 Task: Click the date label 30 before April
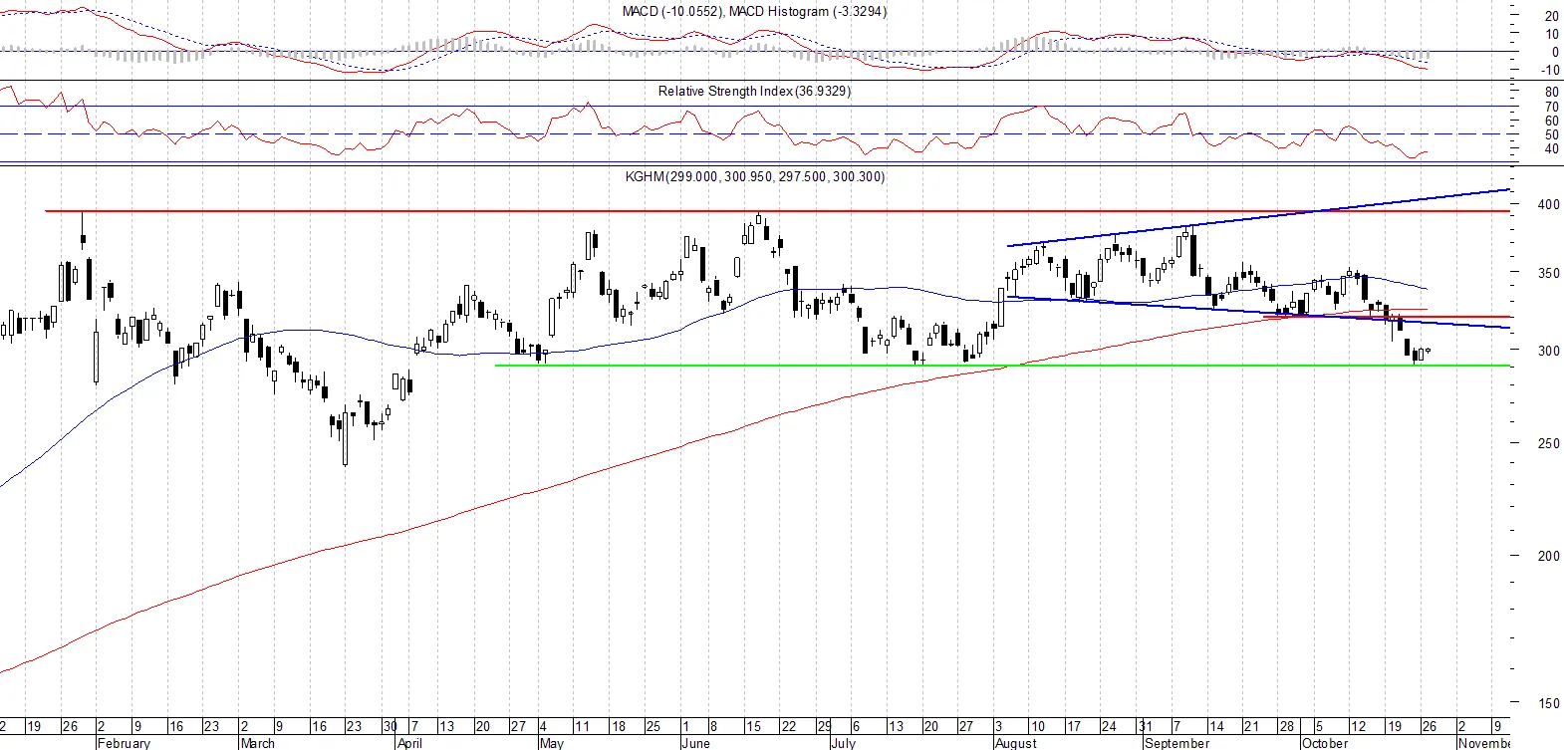coord(390,726)
